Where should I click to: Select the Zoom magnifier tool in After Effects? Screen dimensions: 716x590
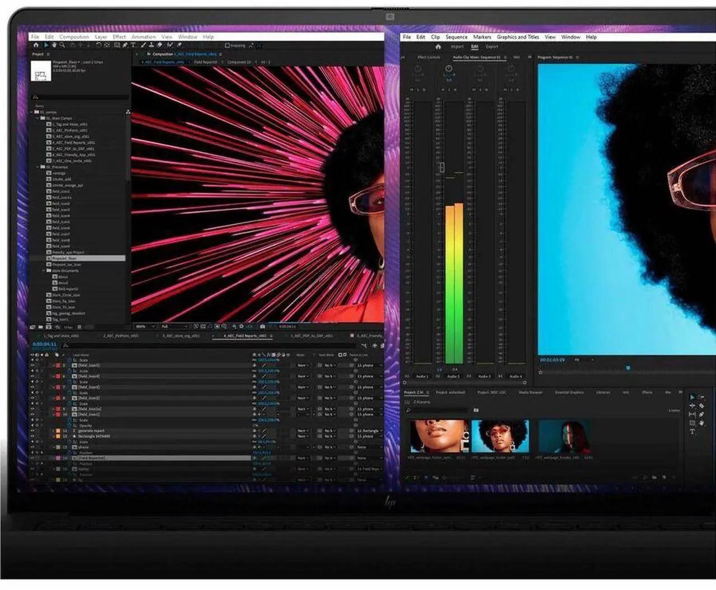point(62,45)
